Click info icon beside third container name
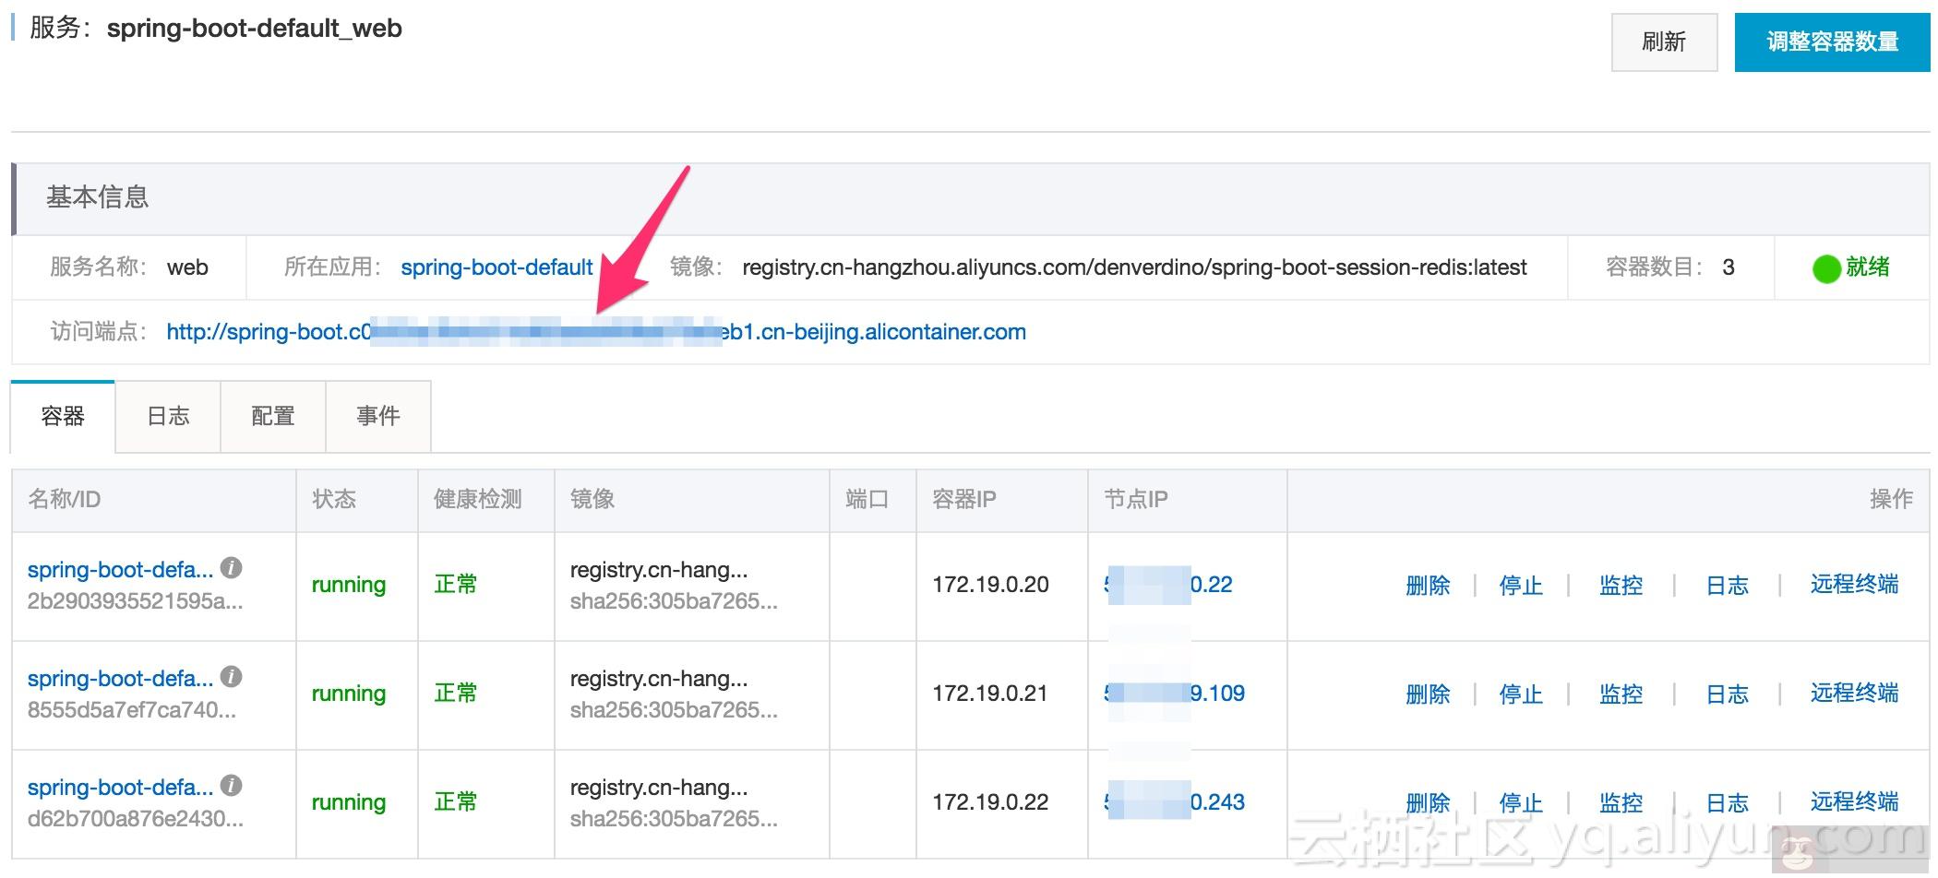Viewport: 1938px width, 878px height. pyautogui.click(x=232, y=786)
